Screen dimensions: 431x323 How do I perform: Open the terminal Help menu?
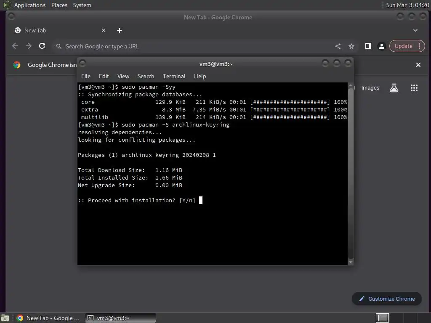pyautogui.click(x=200, y=77)
